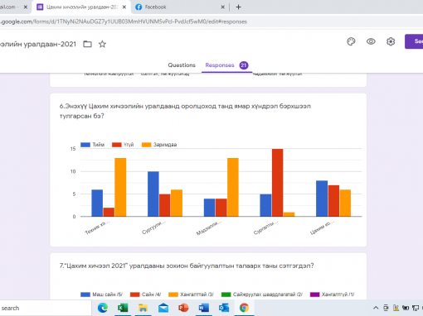Move form to folder icon
This screenshot has width=423, height=316.
coord(87,44)
